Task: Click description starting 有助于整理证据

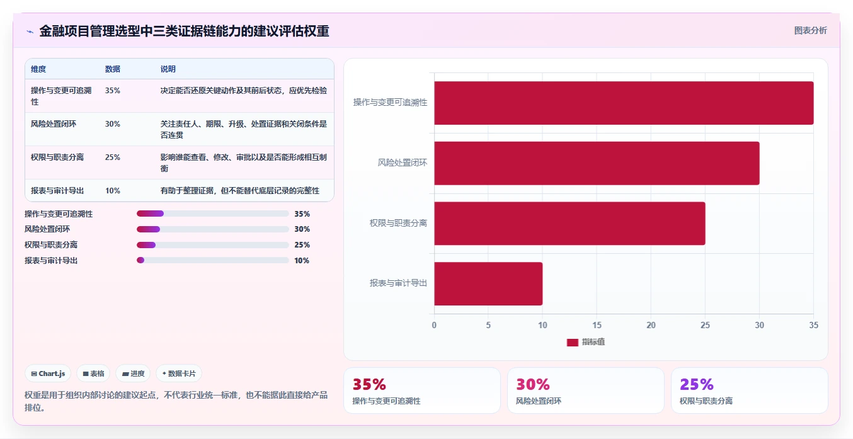Action: [x=240, y=191]
